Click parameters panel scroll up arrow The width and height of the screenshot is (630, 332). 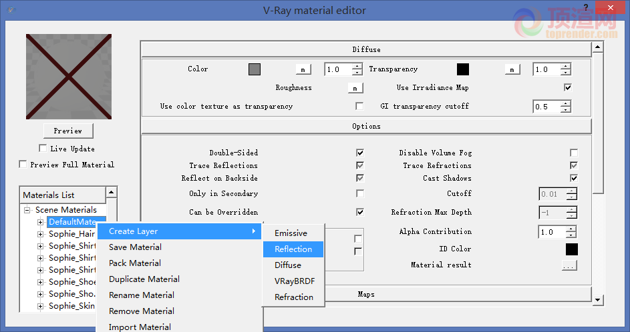pos(598,47)
